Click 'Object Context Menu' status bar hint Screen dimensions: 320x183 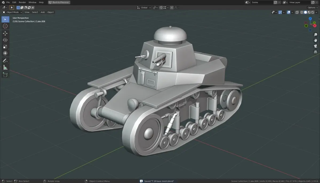pyautogui.click(x=99, y=181)
